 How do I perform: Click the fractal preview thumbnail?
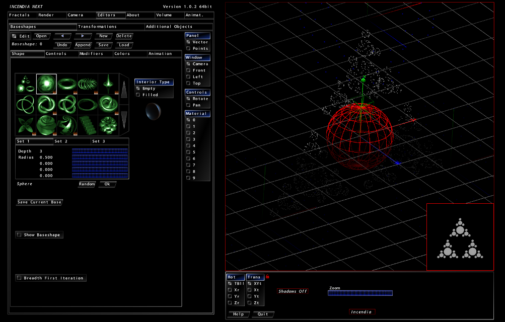[460, 237]
